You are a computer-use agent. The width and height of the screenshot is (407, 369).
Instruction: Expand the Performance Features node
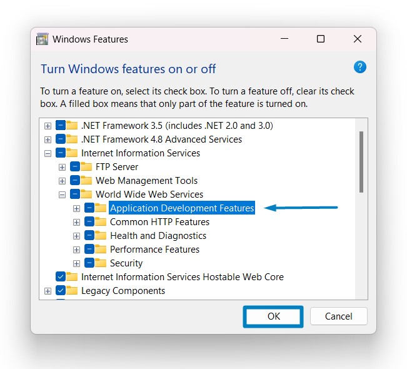[76, 250]
